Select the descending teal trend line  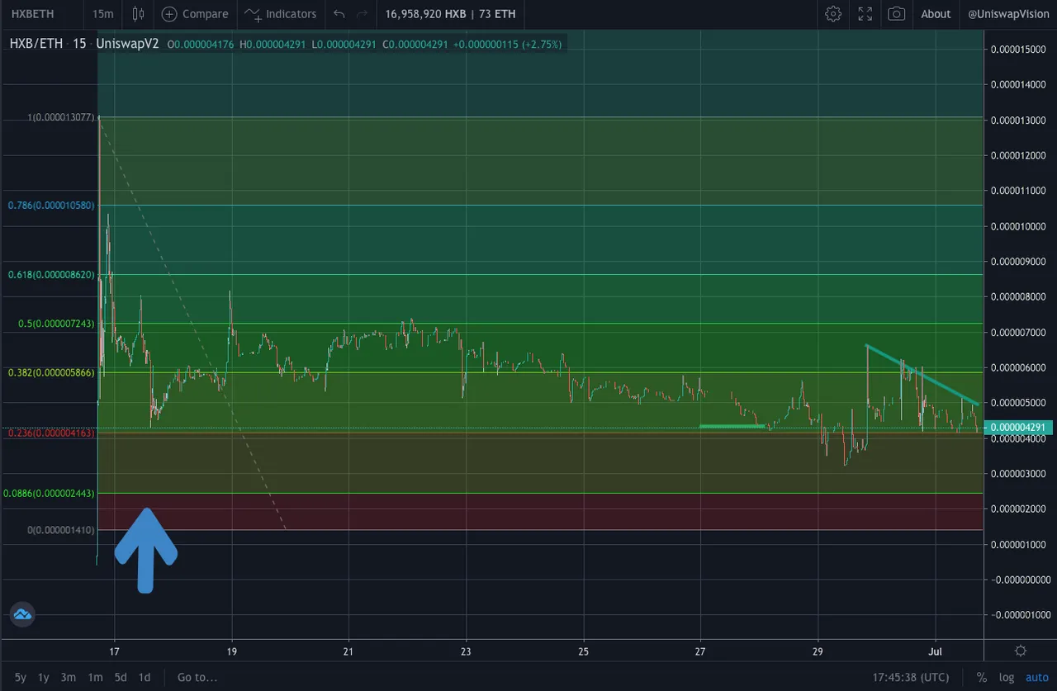coord(922,375)
